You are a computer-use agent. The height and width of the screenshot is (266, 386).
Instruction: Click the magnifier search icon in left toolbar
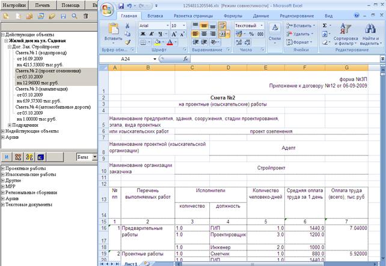coord(75,16)
